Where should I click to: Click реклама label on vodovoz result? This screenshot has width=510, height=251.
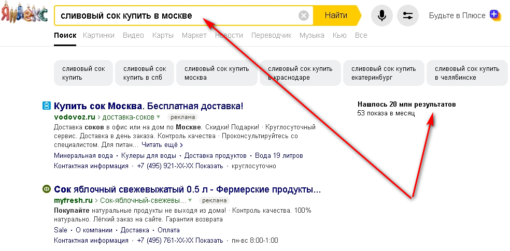pos(183,117)
